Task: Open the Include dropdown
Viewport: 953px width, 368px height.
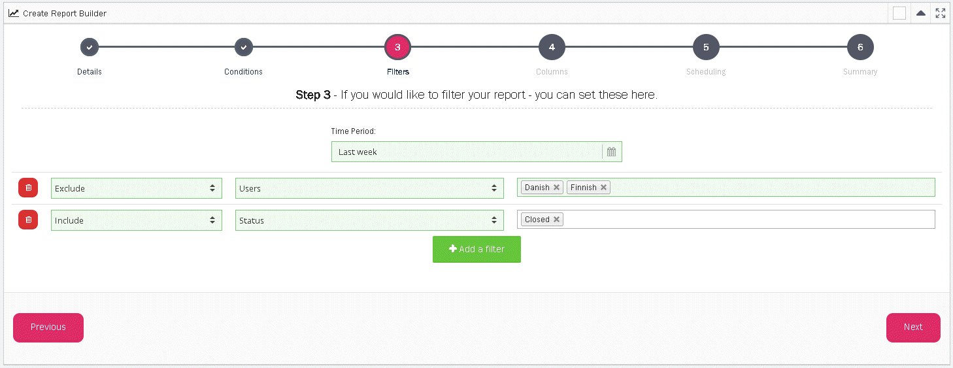Action: click(136, 220)
